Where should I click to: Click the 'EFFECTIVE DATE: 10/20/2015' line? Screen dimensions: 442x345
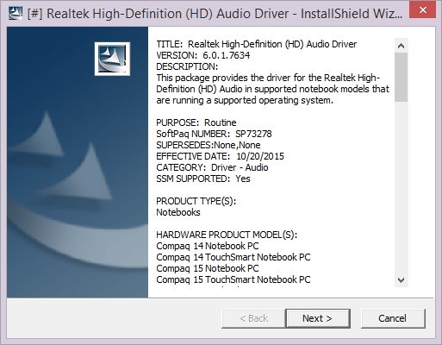pos(220,156)
